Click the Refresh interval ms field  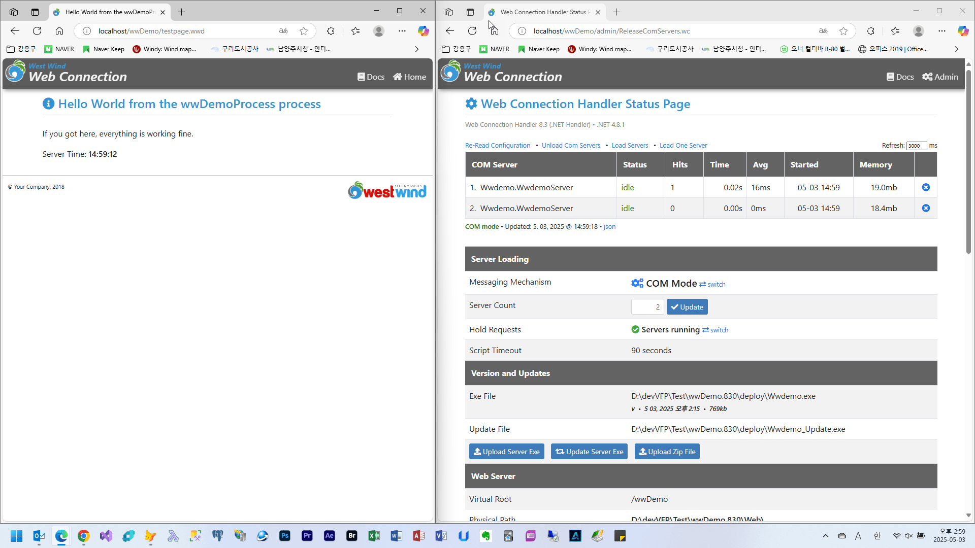pyautogui.click(x=917, y=146)
